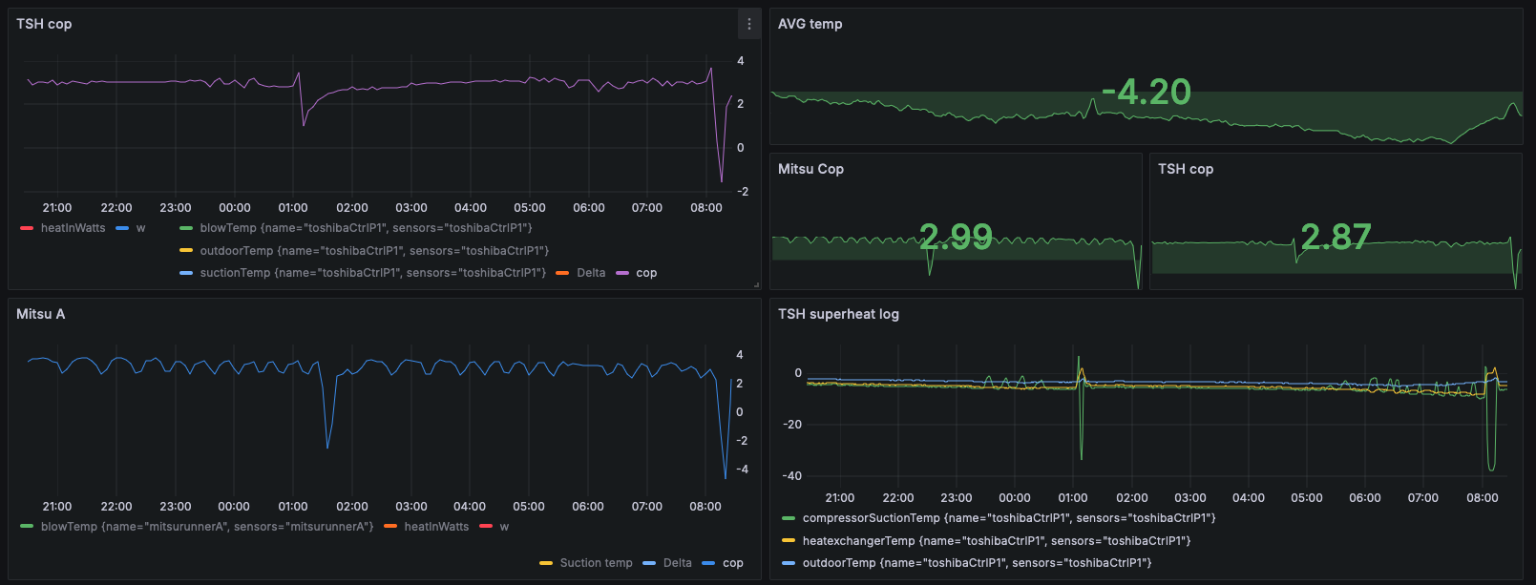Click the orange Delta series marker in TSH cop legend
1536x585 pixels.
point(562,273)
